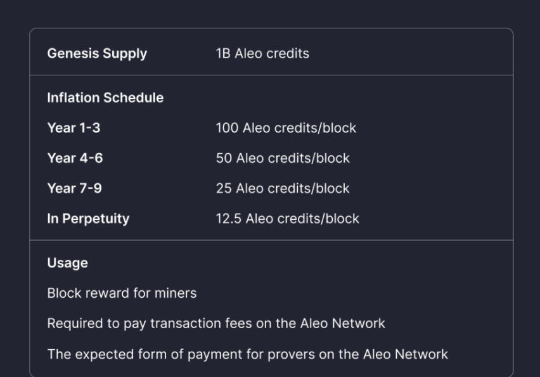Click the word Schedule in heading

click(x=134, y=98)
